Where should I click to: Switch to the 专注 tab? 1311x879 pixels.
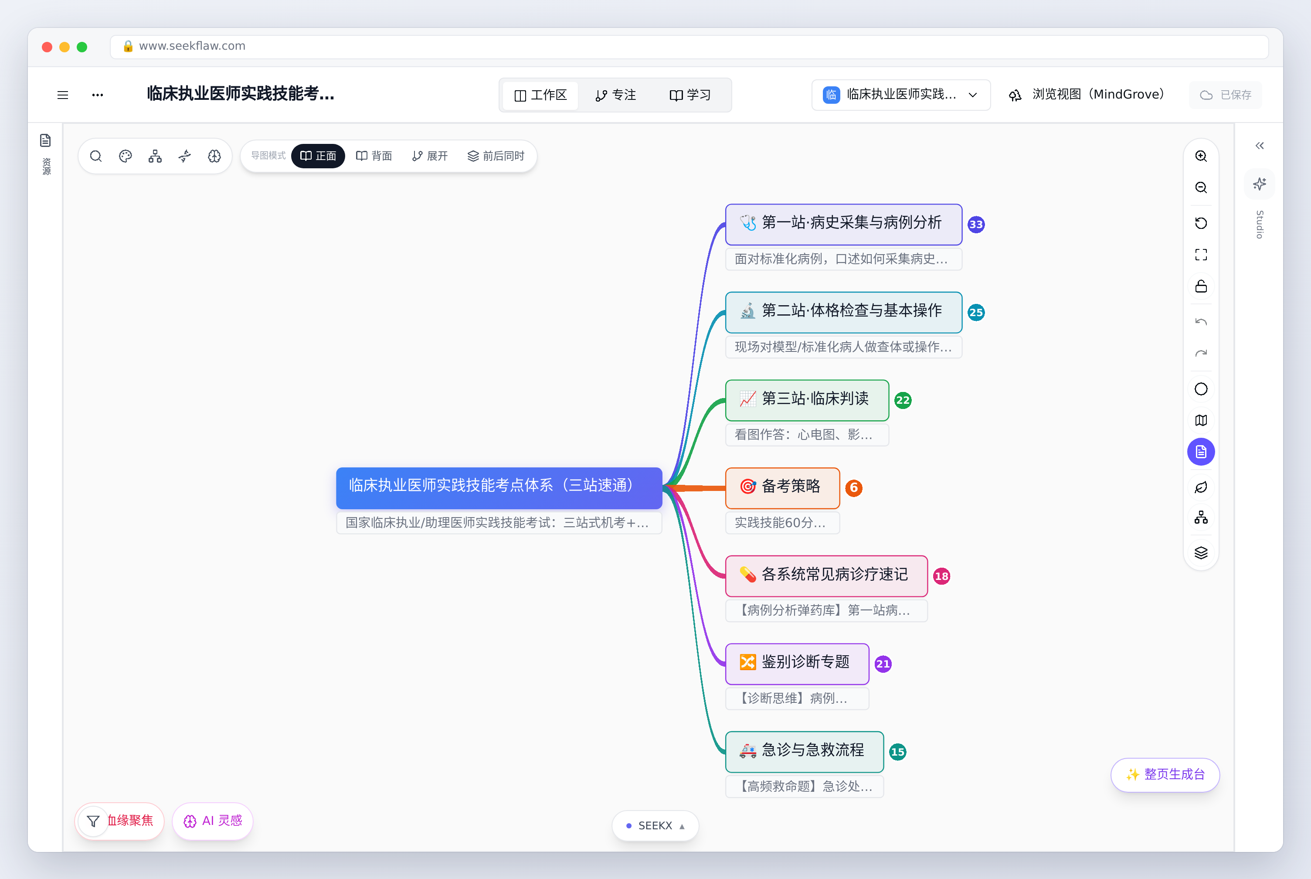pyautogui.click(x=615, y=95)
